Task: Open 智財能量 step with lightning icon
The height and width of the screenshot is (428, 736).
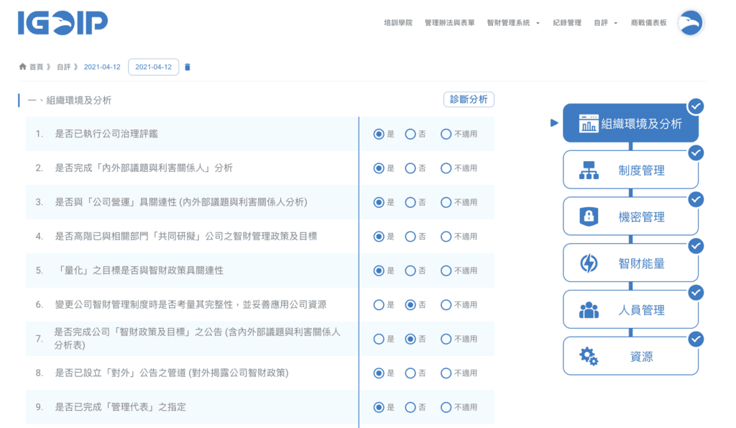Action: (x=630, y=264)
